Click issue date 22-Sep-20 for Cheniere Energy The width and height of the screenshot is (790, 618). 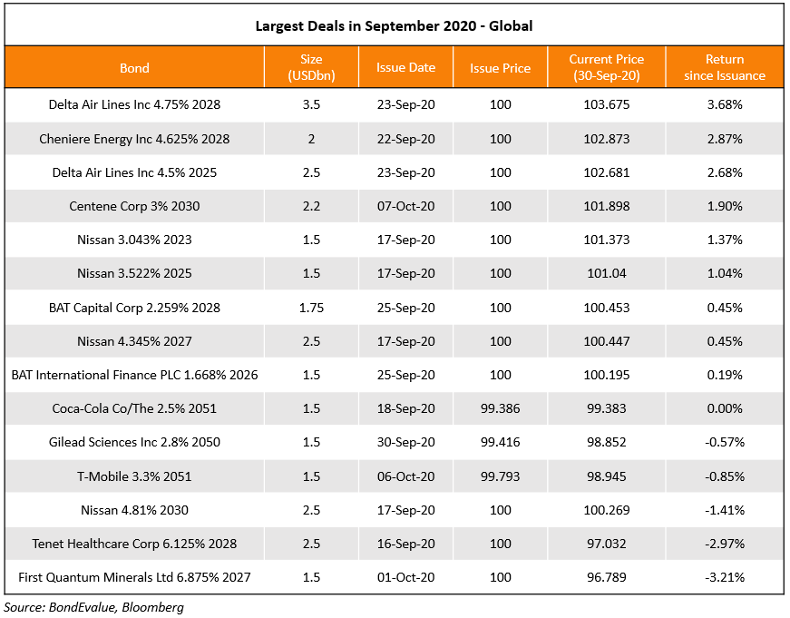(x=405, y=139)
